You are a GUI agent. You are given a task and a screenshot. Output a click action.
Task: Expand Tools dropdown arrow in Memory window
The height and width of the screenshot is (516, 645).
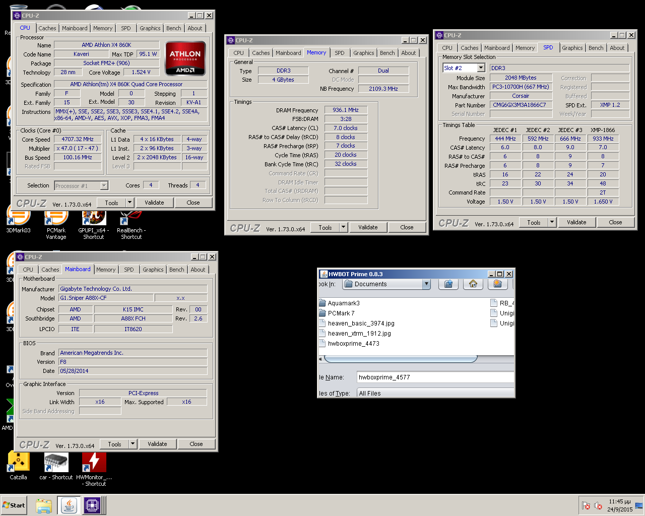(343, 227)
